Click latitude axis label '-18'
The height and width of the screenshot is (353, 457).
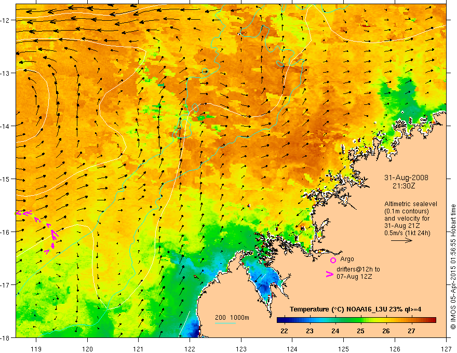click(6, 337)
